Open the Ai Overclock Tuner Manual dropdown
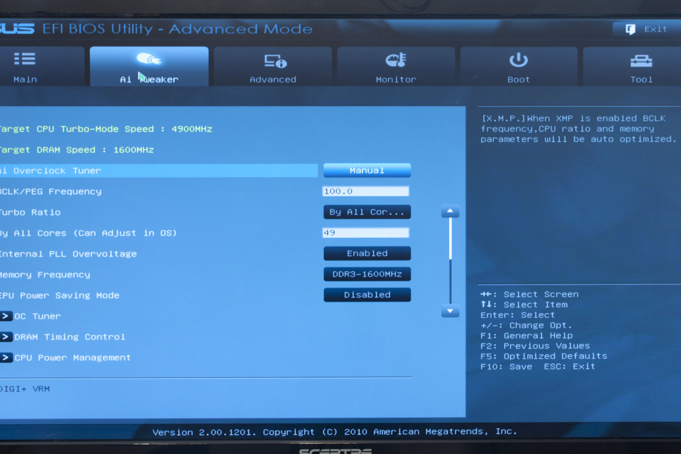The width and height of the screenshot is (681, 454). [367, 170]
